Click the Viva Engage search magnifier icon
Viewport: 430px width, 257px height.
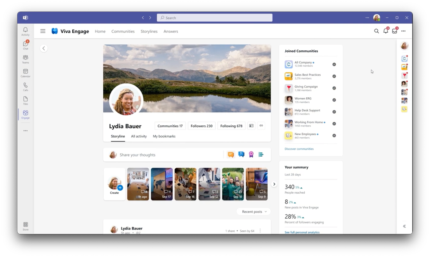pos(377,31)
